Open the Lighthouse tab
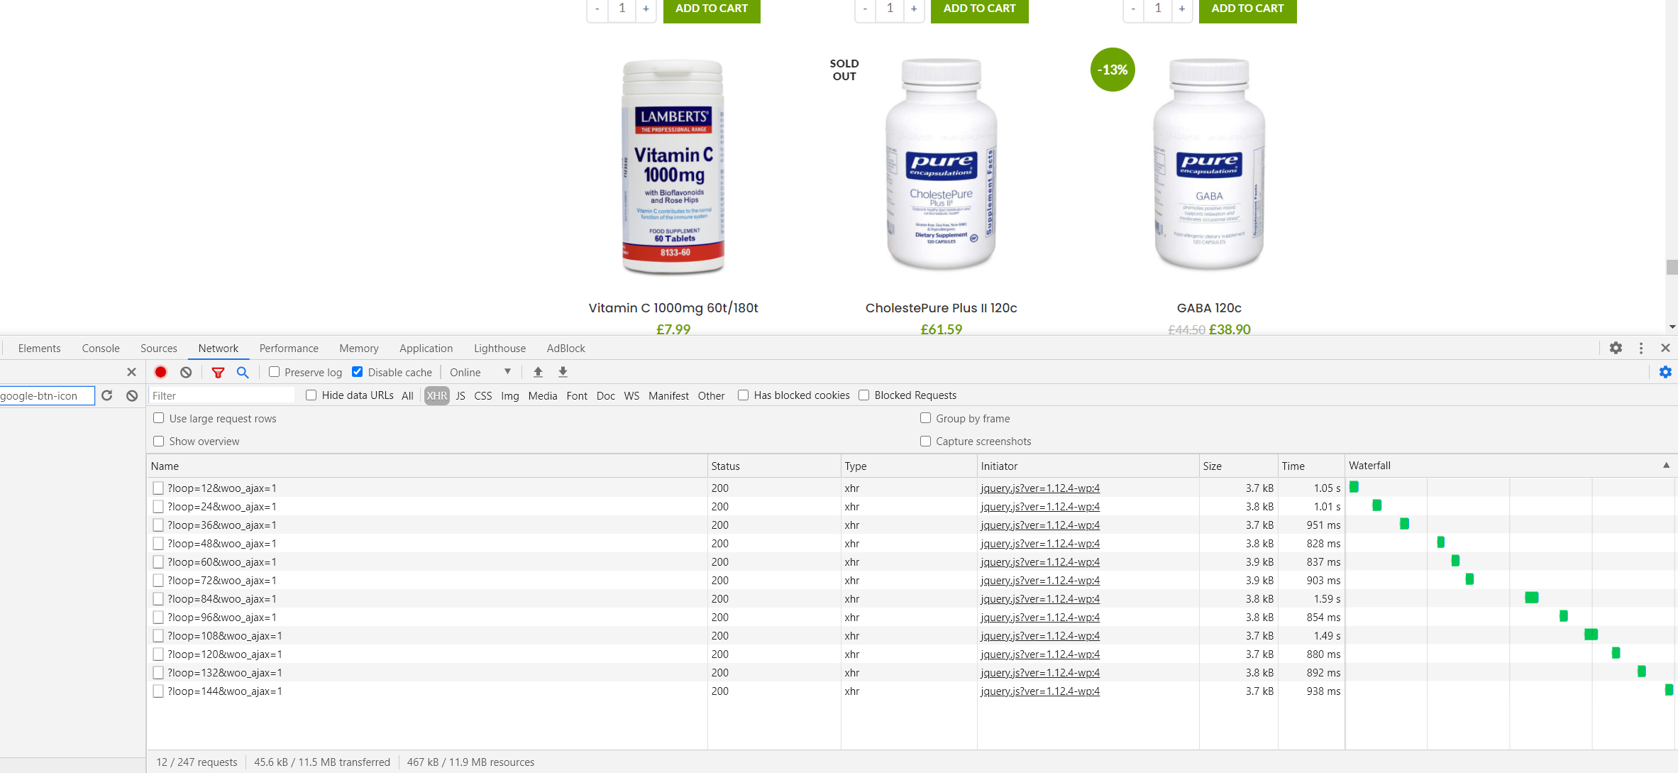Screen dimensions: 1678x773 (x=499, y=348)
